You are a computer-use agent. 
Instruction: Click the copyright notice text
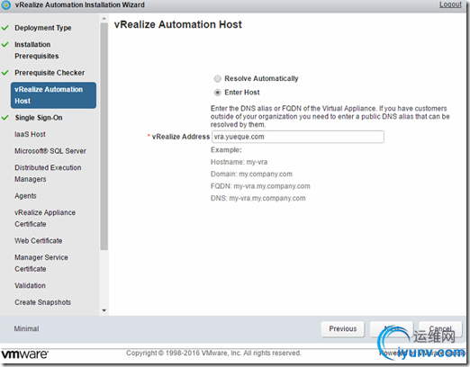(x=213, y=354)
